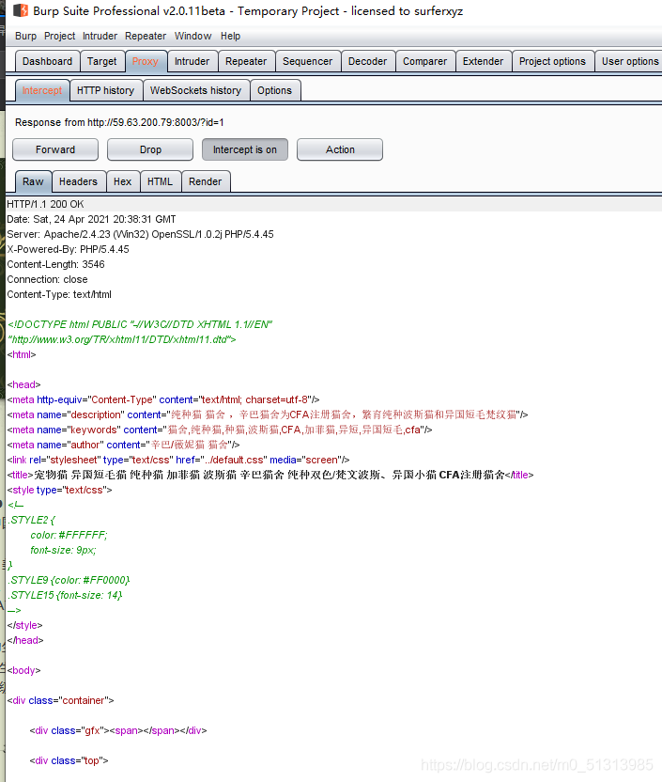Click the body tag line

pyautogui.click(x=23, y=670)
